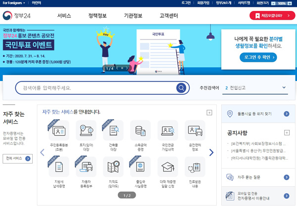Pause the banner slideshow
The height and width of the screenshot is (208, 297).
pyautogui.click(x=122, y=68)
